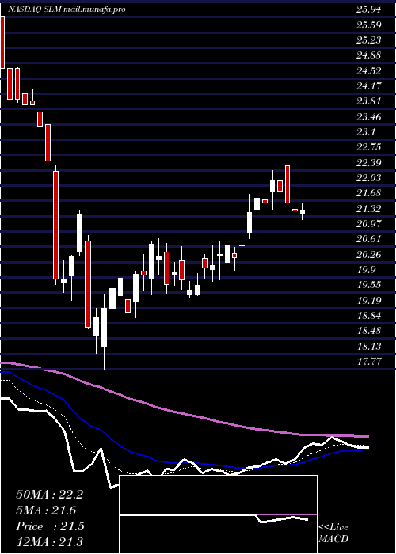Viewport: 396px width, 554px height.
Task: Click inside the MACD inset chart box
Action: coord(218,514)
